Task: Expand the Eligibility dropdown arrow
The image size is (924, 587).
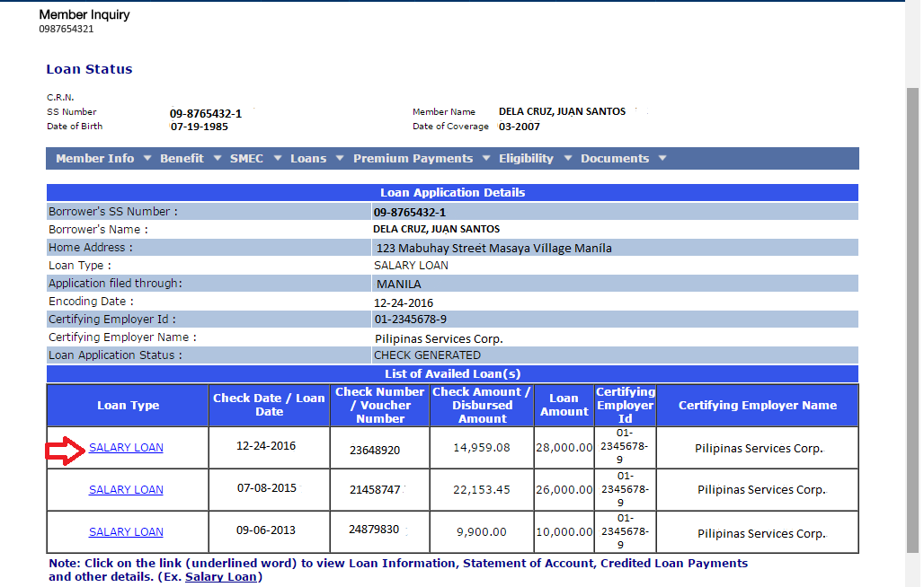Action: (568, 158)
